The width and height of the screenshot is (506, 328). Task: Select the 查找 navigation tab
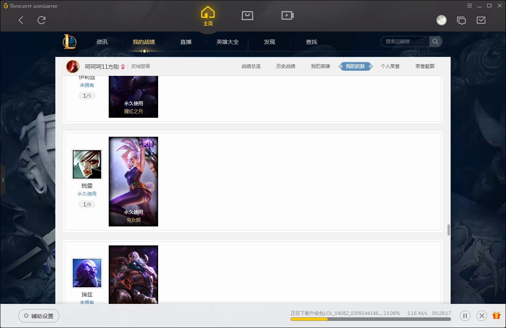pyautogui.click(x=312, y=42)
